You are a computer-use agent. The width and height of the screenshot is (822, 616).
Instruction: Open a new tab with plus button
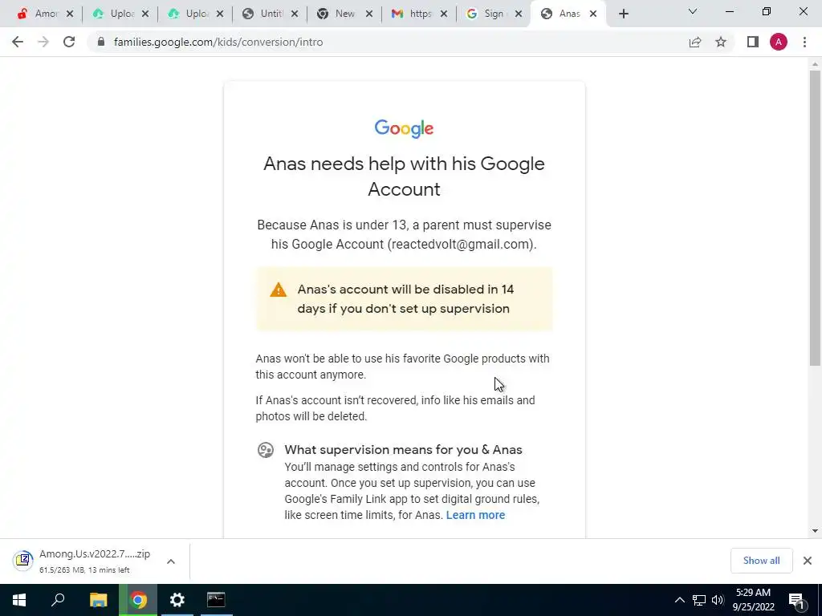coord(623,14)
